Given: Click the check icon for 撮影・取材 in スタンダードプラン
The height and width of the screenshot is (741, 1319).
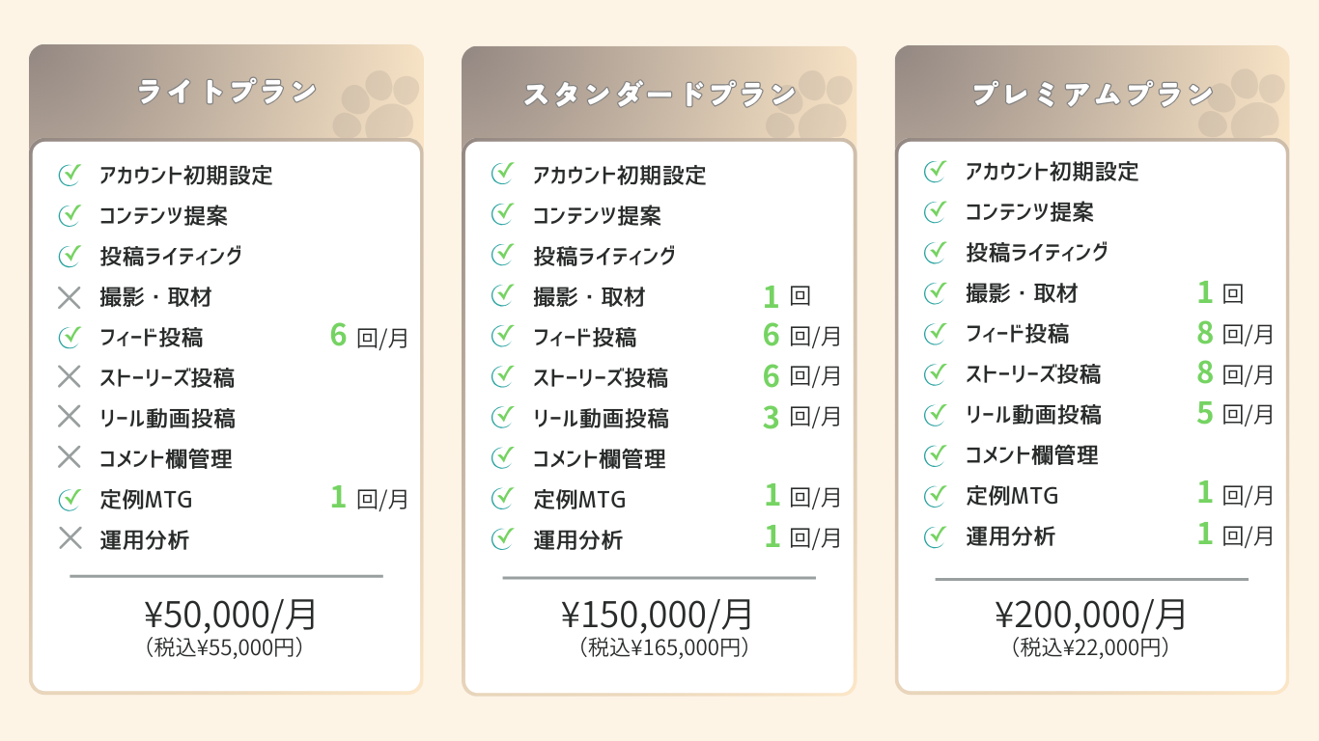Looking at the screenshot, I should 502,295.
